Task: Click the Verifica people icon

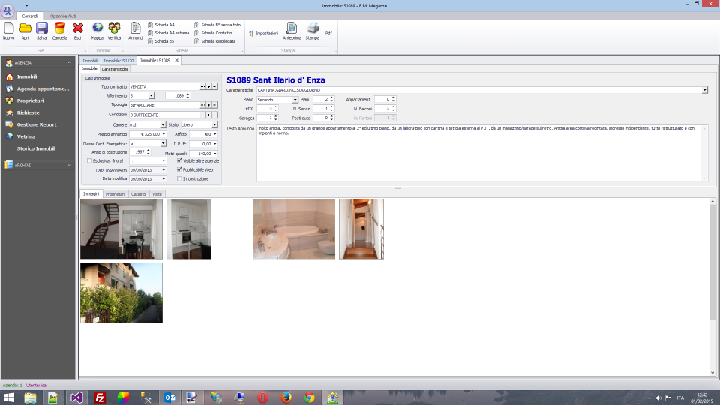Action: [x=114, y=28]
